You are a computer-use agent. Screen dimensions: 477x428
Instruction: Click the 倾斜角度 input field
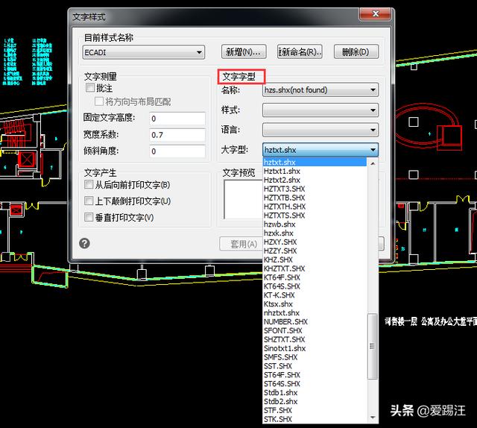[177, 151]
